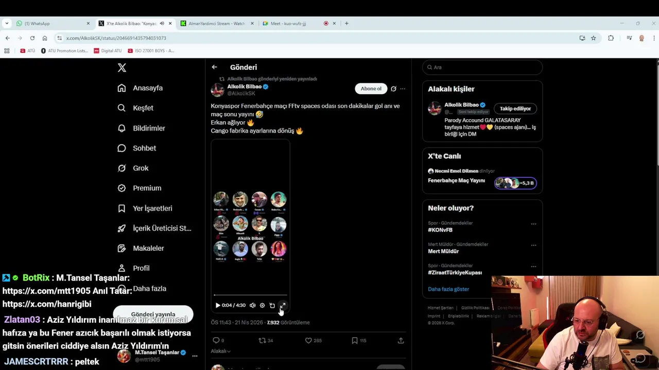This screenshot has width=659, height=370.
Task: Click the Gönderi yayınla button
Action: [153, 314]
